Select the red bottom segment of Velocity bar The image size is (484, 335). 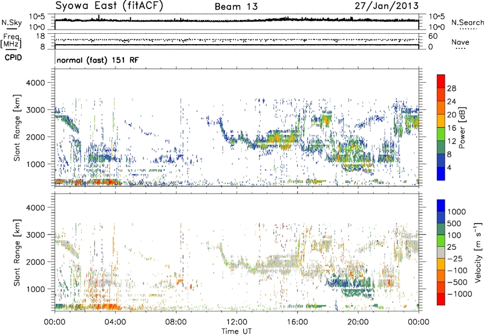441,299
